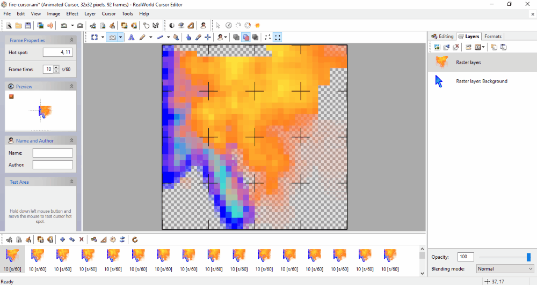Select the first frame thumbnail in the filmstrip

click(12, 260)
